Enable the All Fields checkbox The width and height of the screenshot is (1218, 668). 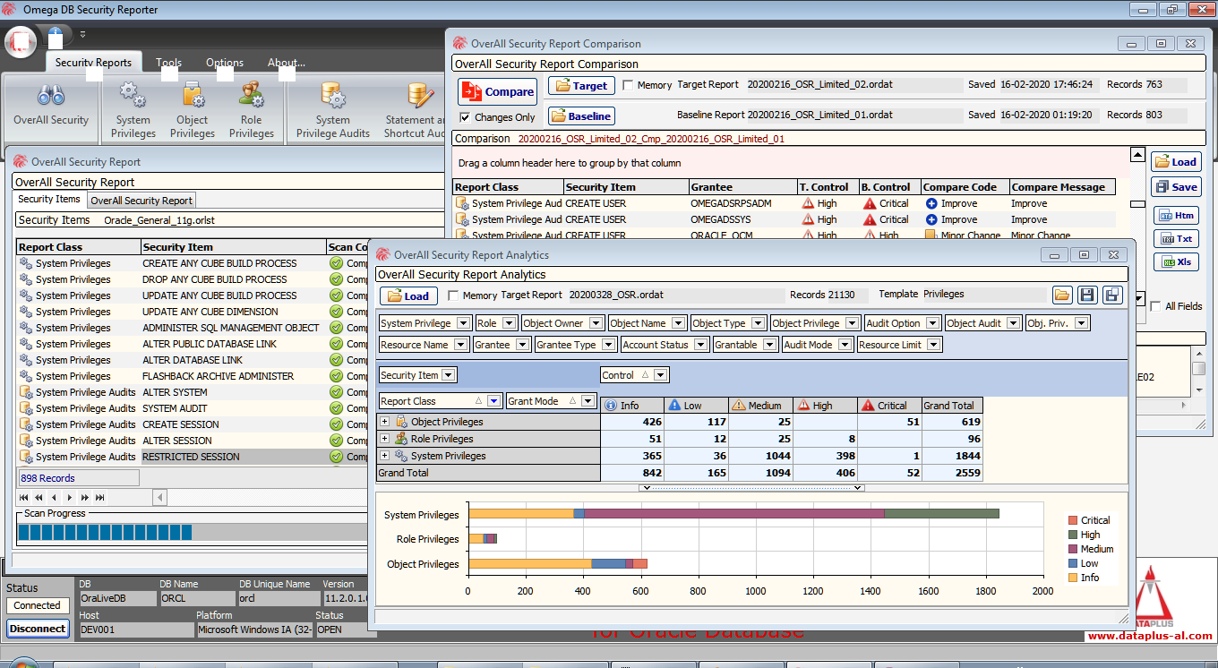(1155, 306)
